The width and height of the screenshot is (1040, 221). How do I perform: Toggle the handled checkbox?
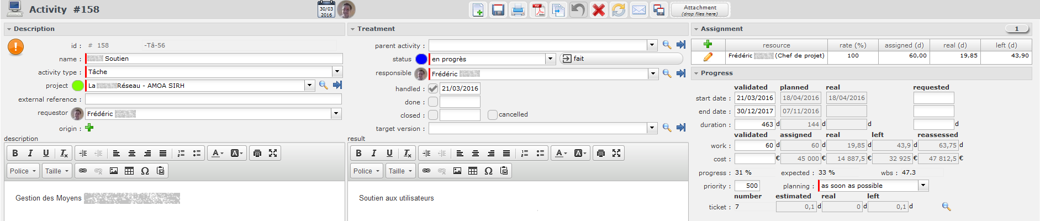433,88
